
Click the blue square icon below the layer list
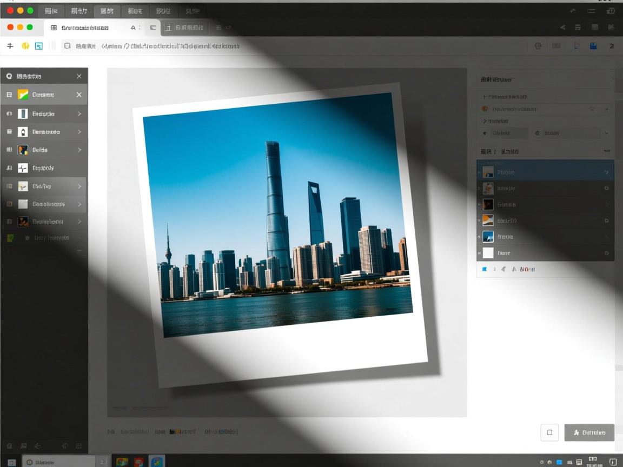(484, 269)
